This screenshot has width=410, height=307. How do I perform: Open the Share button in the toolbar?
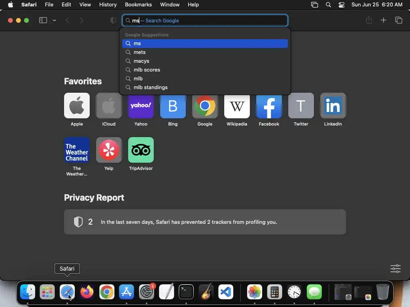click(x=369, y=20)
